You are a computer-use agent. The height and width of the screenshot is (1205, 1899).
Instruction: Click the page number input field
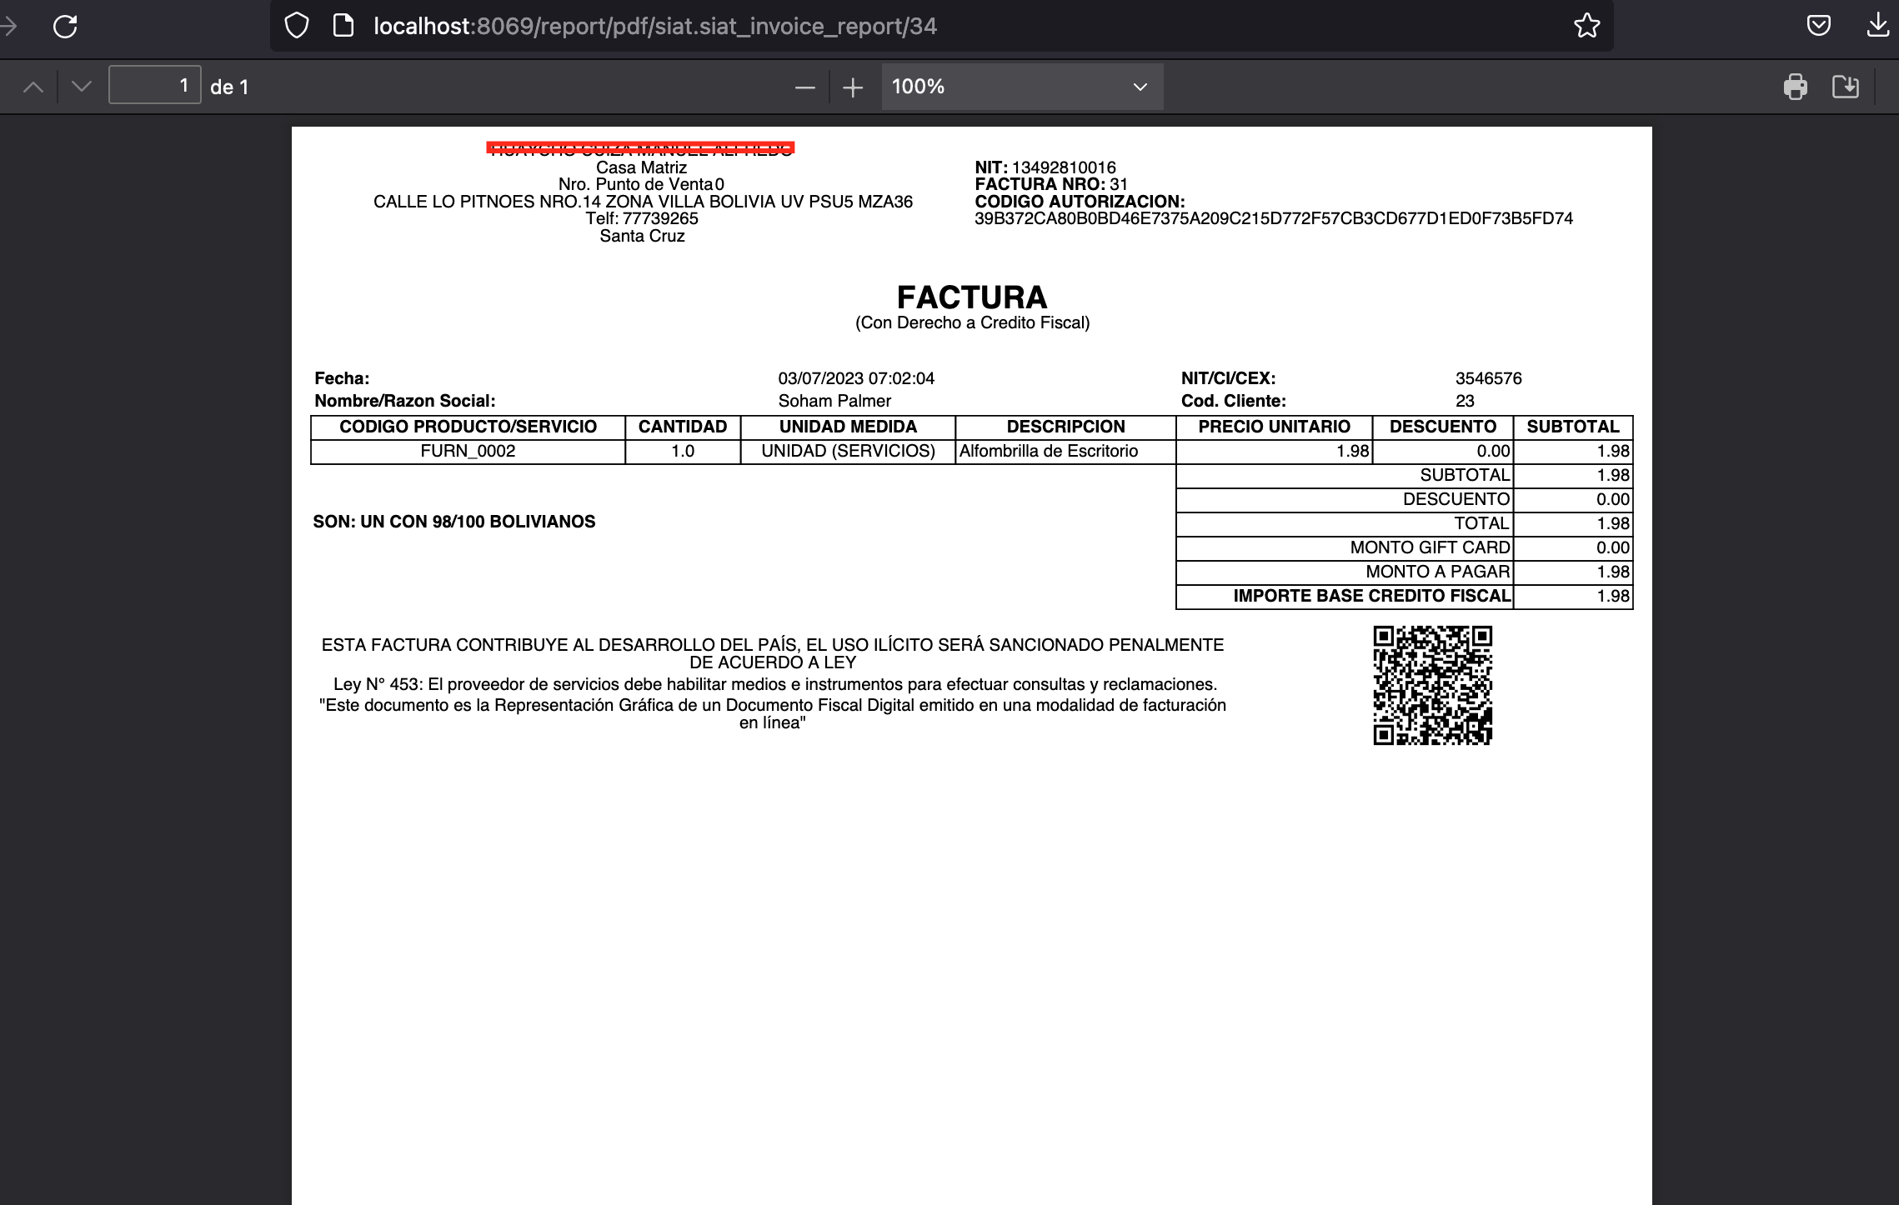pos(154,86)
